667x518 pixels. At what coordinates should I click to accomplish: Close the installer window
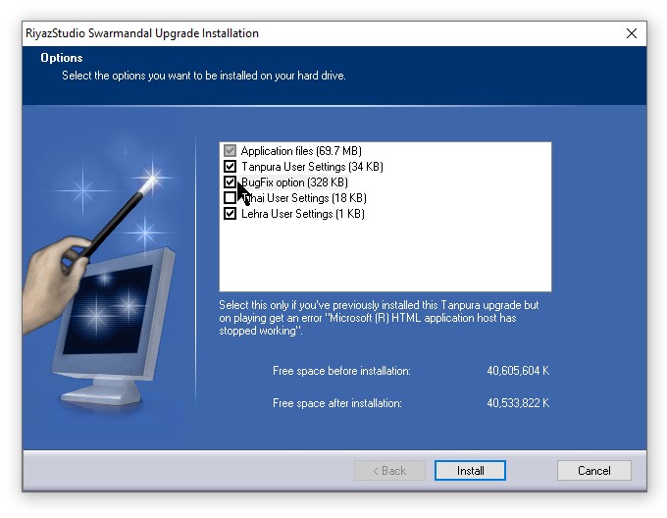pos(632,33)
